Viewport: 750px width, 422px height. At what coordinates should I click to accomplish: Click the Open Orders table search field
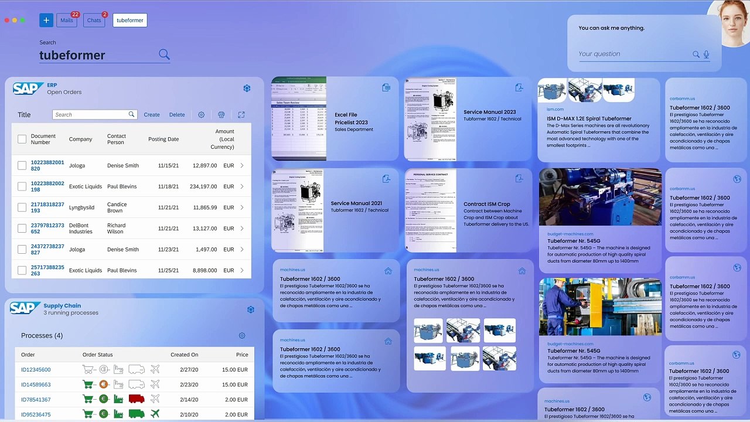pos(94,115)
